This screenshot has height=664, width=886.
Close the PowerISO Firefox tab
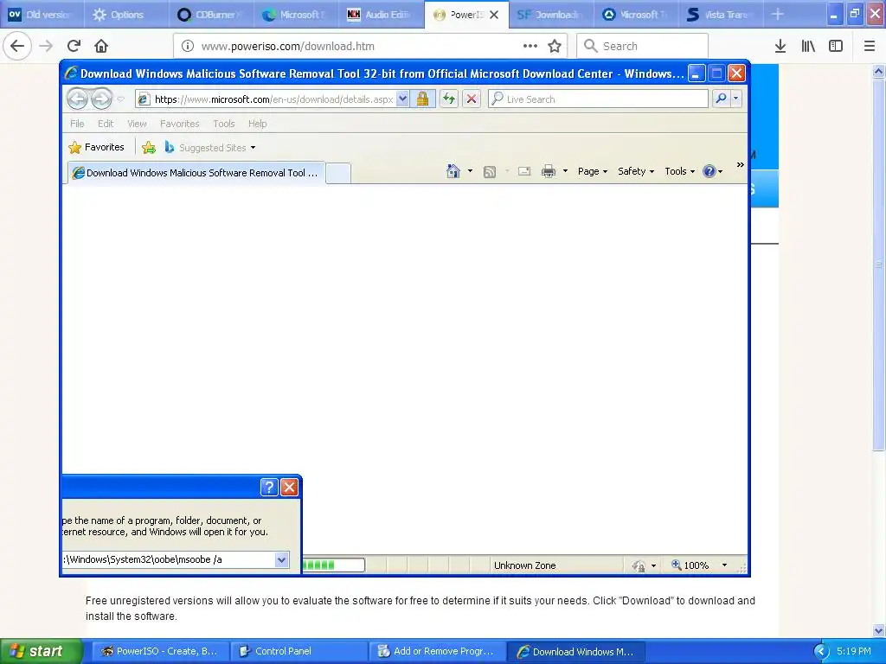point(494,15)
